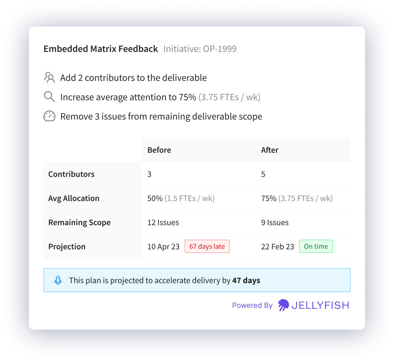
Task: Click the Powered By text
Action: (252, 305)
